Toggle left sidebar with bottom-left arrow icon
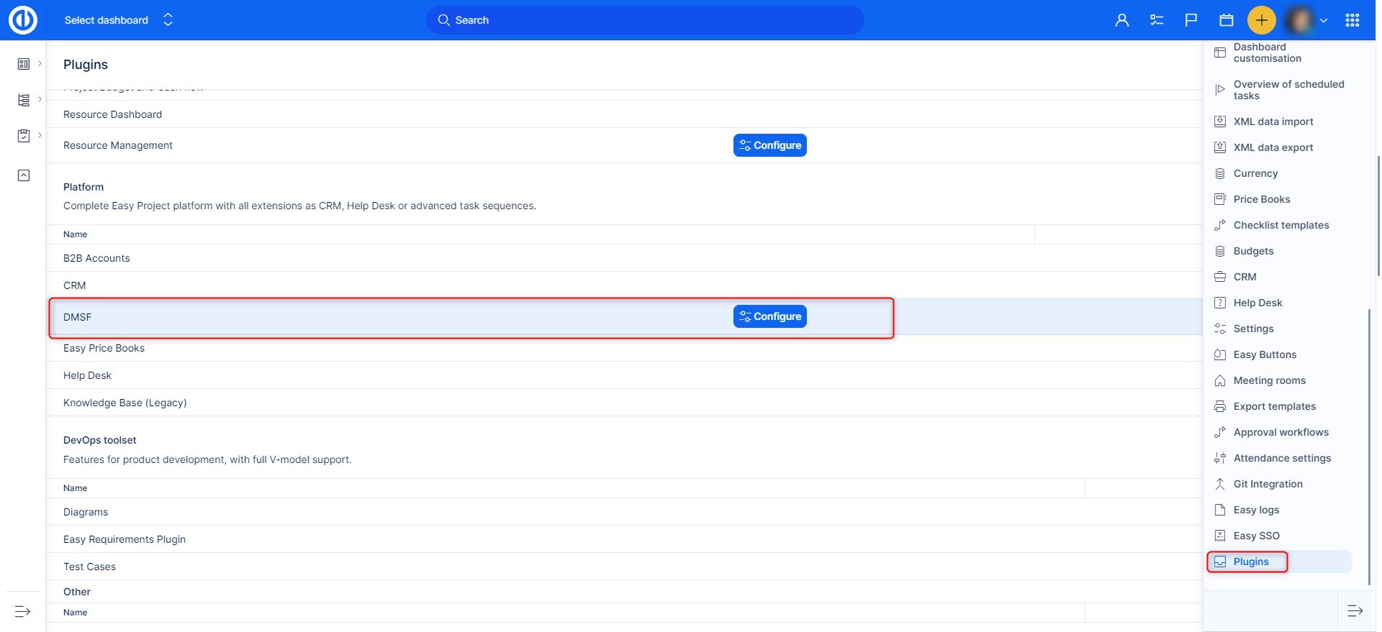This screenshot has width=1382, height=632. [23, 611]
